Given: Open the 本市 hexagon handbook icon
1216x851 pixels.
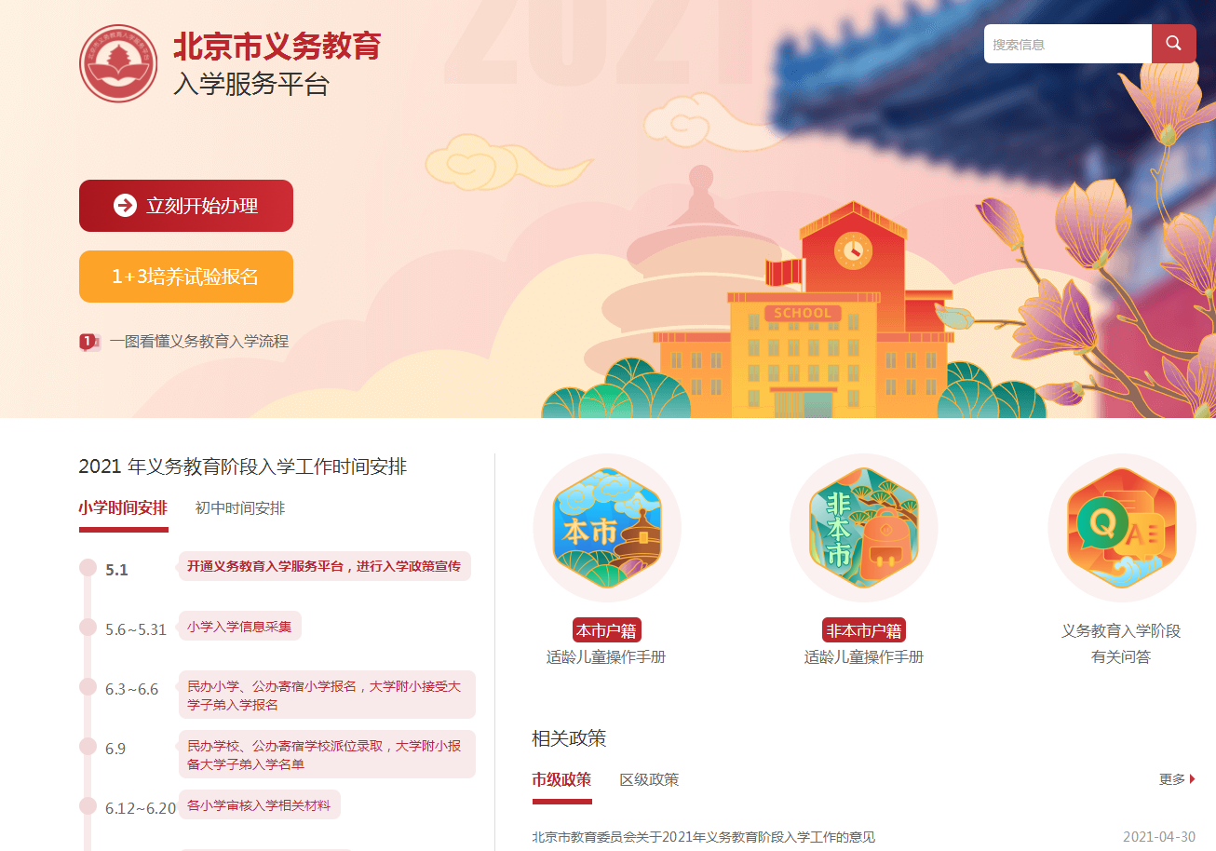Looking at the screenshot, I should [x=607, y=528].
